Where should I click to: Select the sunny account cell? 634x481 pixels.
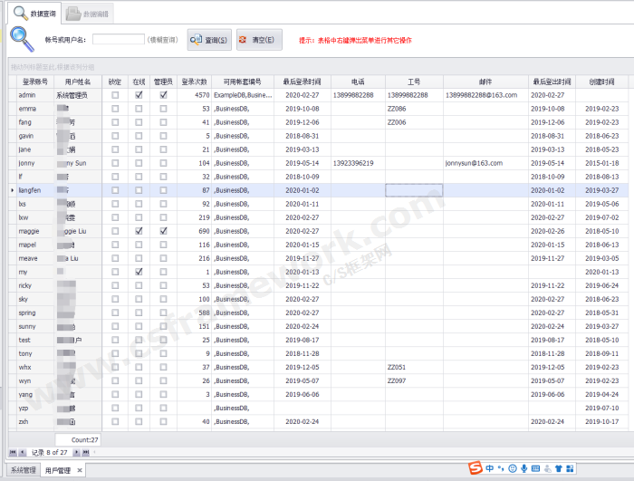[35, 326]
